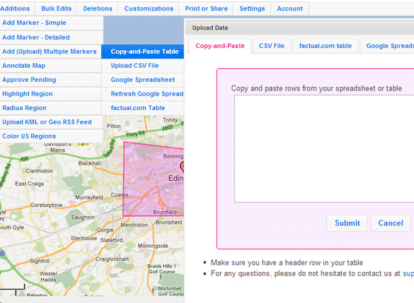Open the Customizations menu
Image resolution: width=414 pixels, height=303 pixels.
149,8
